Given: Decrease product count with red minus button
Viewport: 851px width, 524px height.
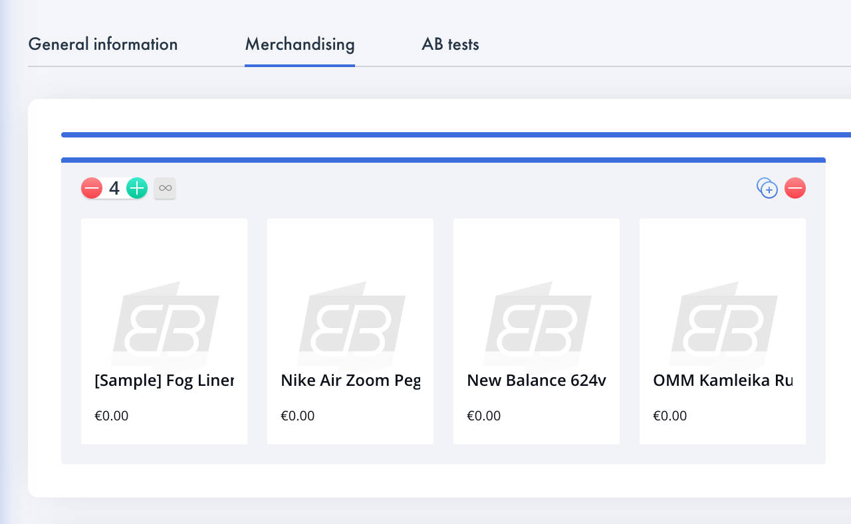Looking at the screenshot, I should pyautogui.click(x=92, y=189).
